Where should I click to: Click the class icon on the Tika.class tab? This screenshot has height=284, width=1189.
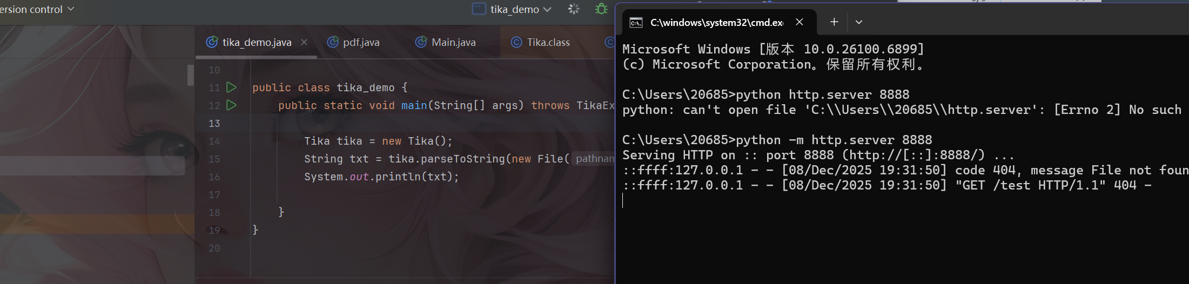point(516,42)
